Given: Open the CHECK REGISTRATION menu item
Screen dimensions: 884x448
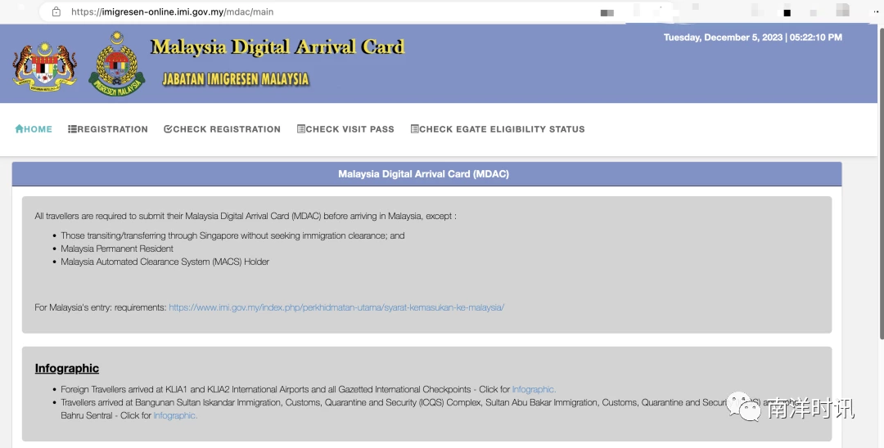Looking at the screenshot, I should coord(222,129).
